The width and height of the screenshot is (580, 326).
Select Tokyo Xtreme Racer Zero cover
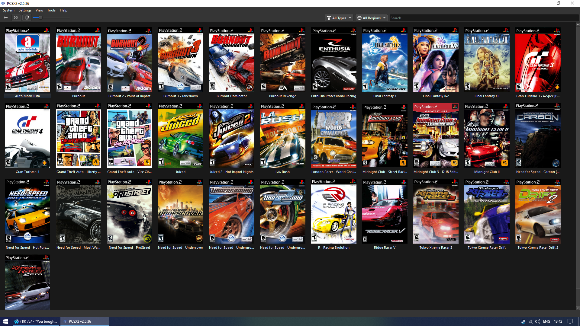pos(27,283)
